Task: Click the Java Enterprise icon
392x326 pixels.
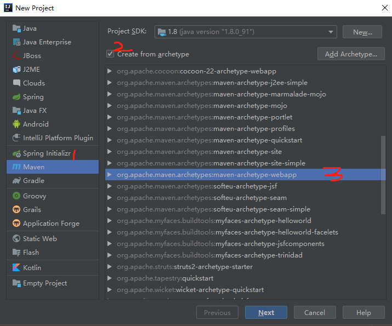Action: point(16,42)
